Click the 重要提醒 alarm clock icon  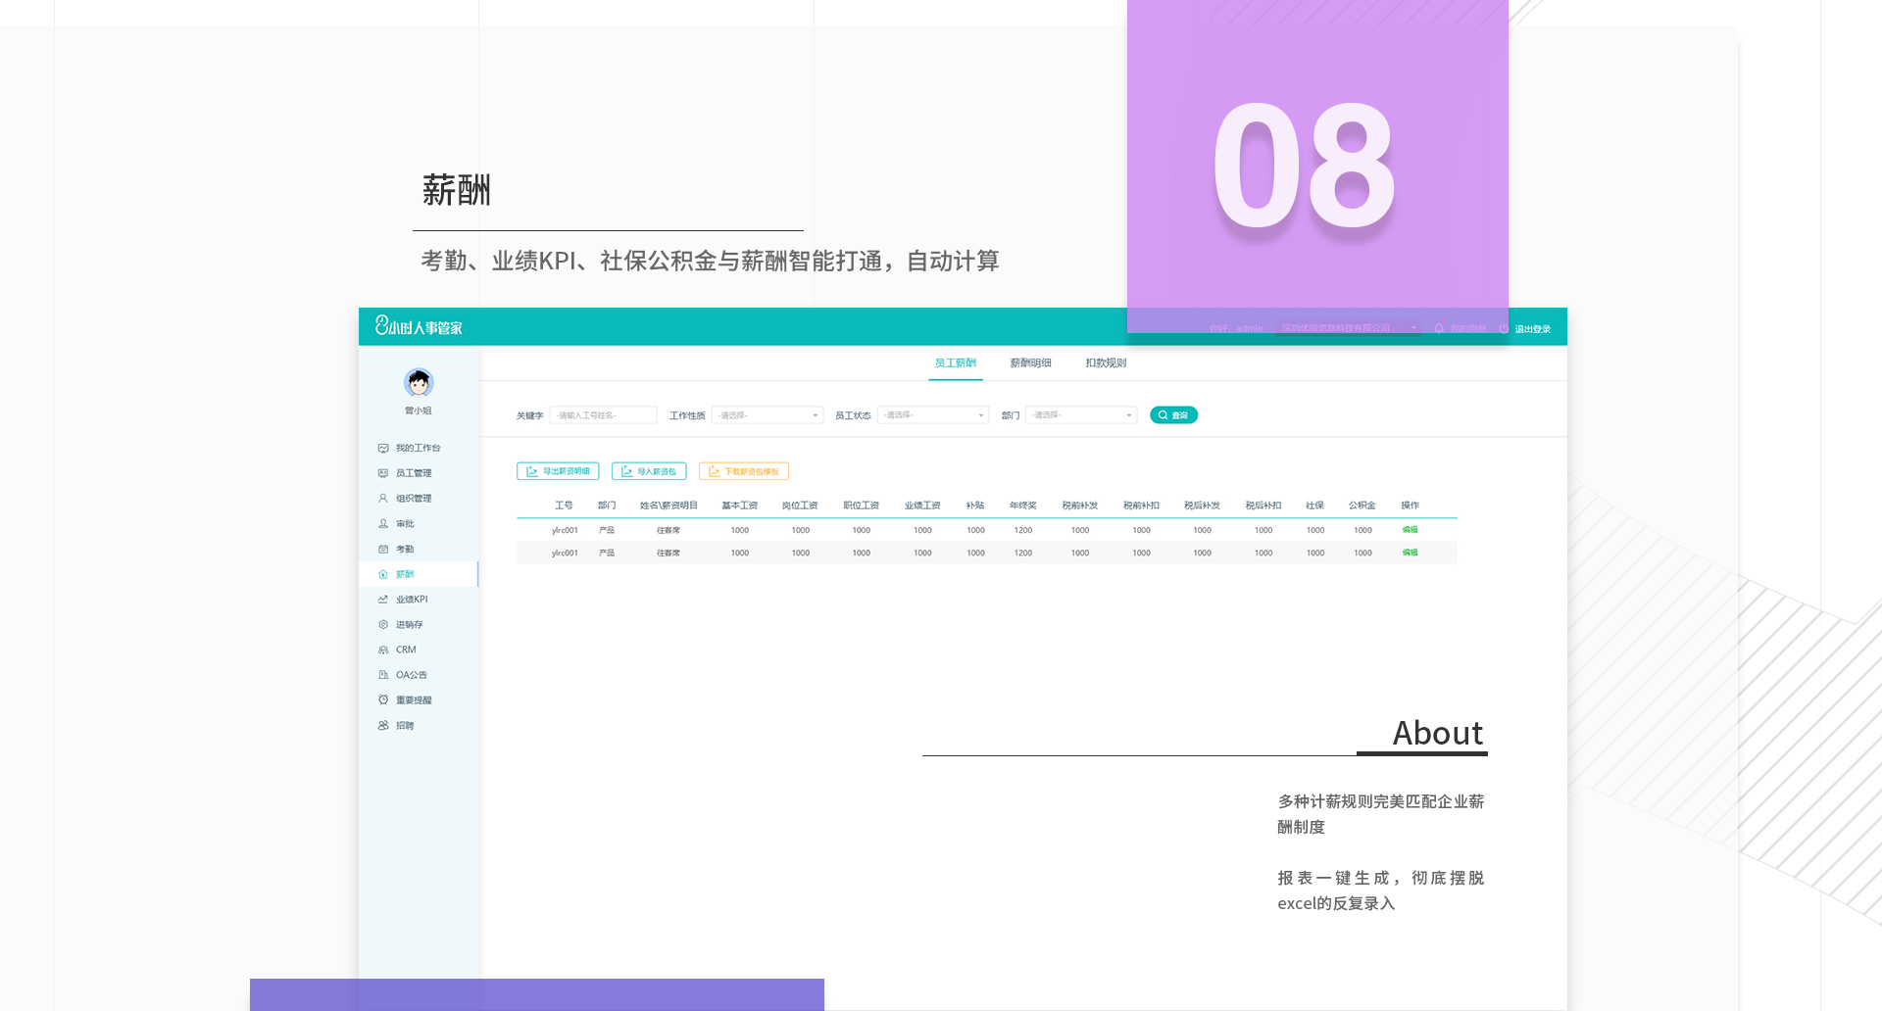click(x=383, y=700)
